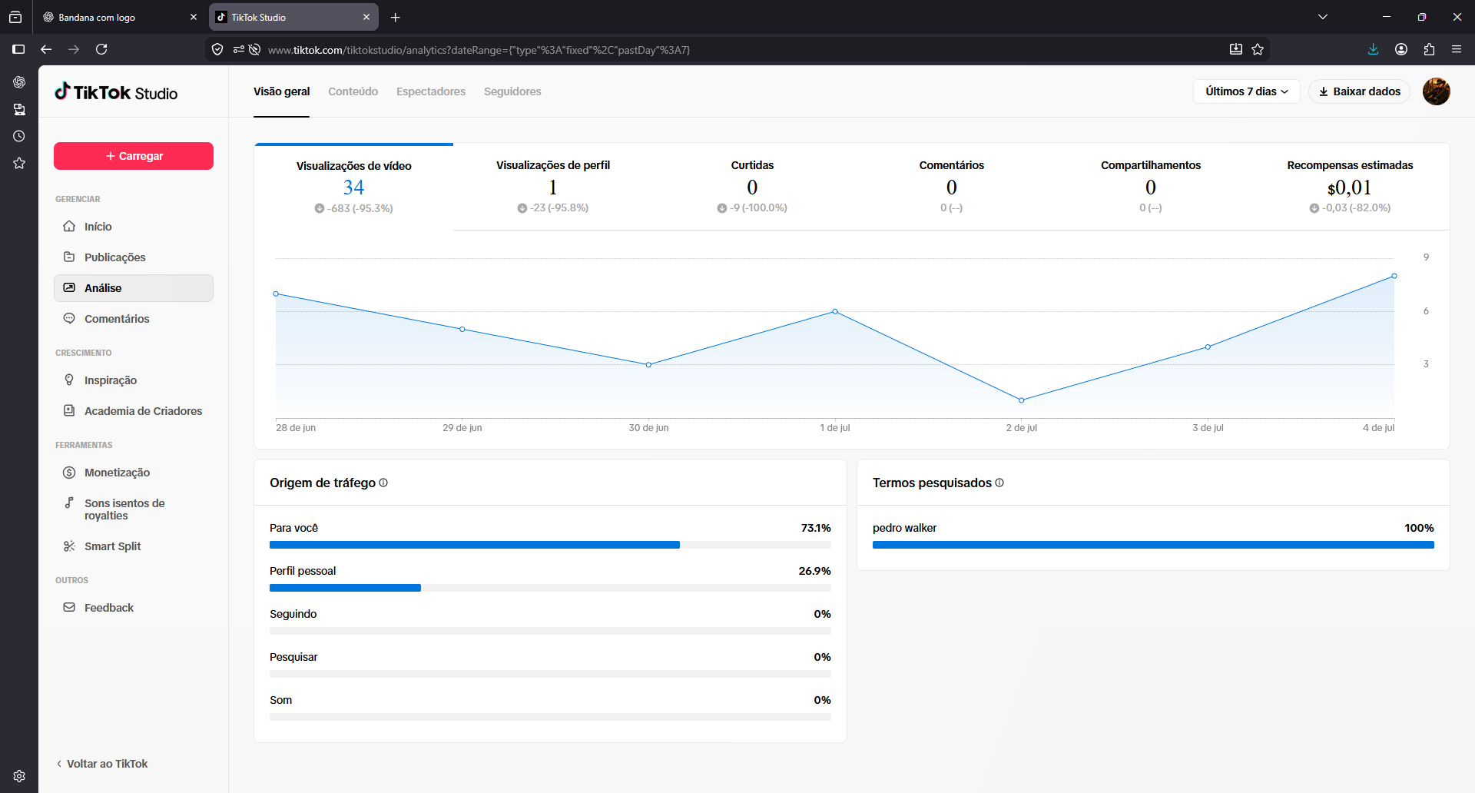Viewport: 1475px width, 793px height.
Task: Click the Baixar dados button
Action: (x=1360, y=91)
